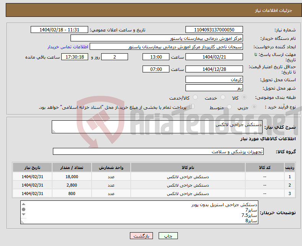Click the delivery province field کرمان

pyautogui.click(x=214, y=79)
